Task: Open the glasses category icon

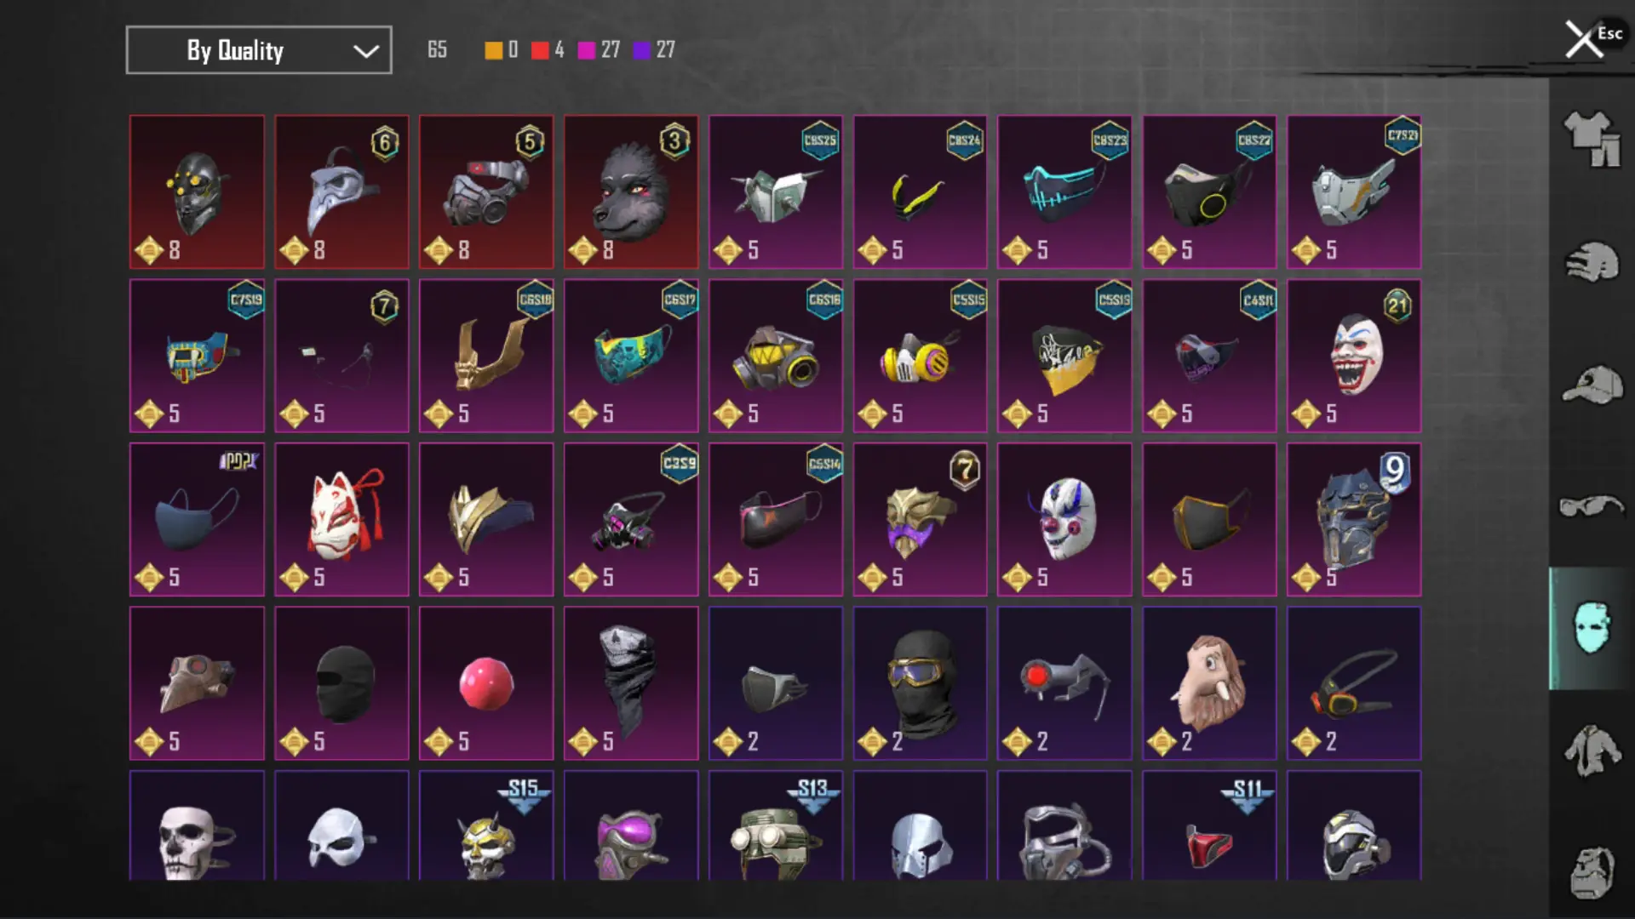Action: click(x=1591, y=507)
